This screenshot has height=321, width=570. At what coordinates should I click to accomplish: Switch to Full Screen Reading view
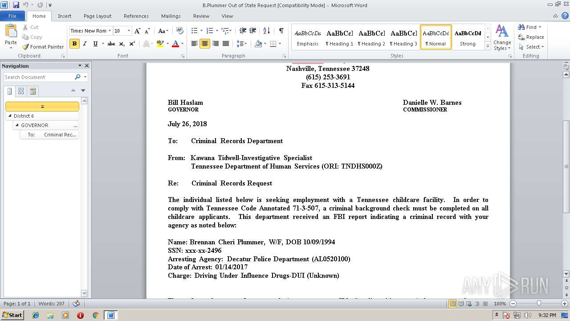461,304
